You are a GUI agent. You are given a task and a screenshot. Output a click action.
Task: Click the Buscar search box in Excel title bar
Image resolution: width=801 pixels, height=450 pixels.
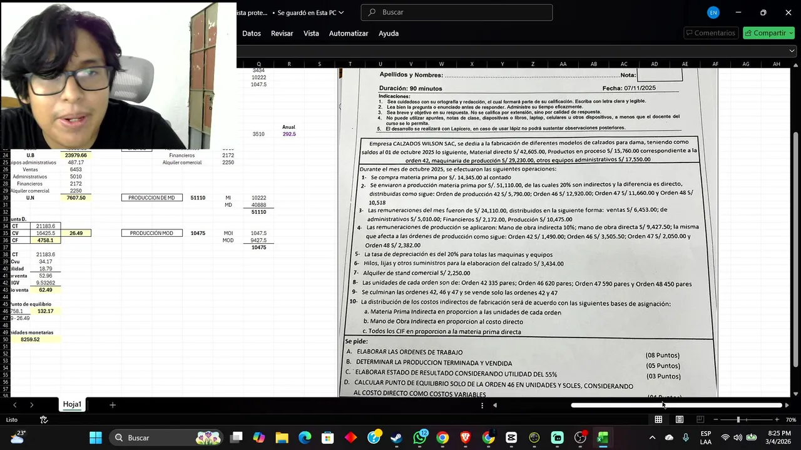coord(457,12)
